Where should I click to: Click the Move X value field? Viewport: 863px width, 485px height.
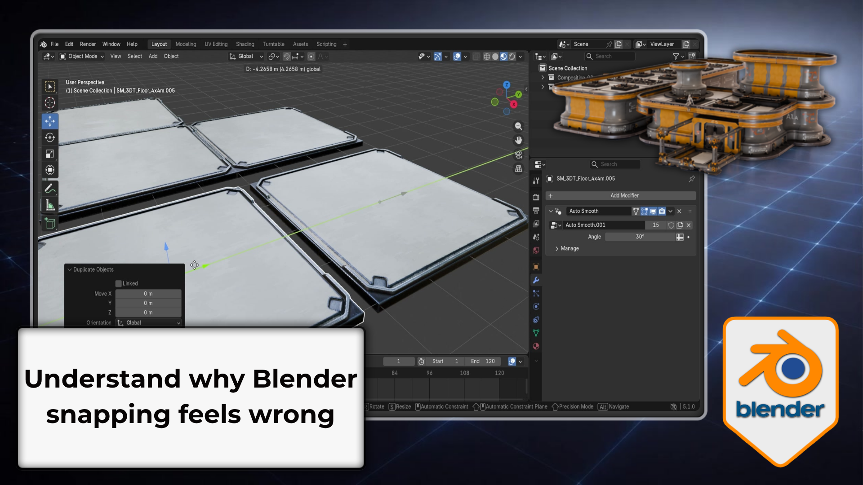148,294
